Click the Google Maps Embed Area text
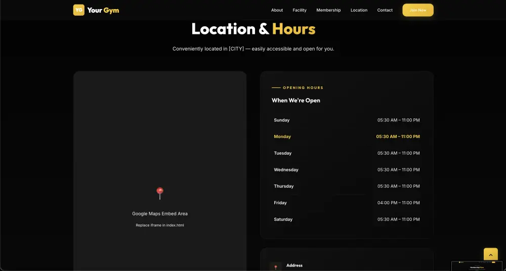The width and height of the screenshot is (506, 271). pos(160,213)
